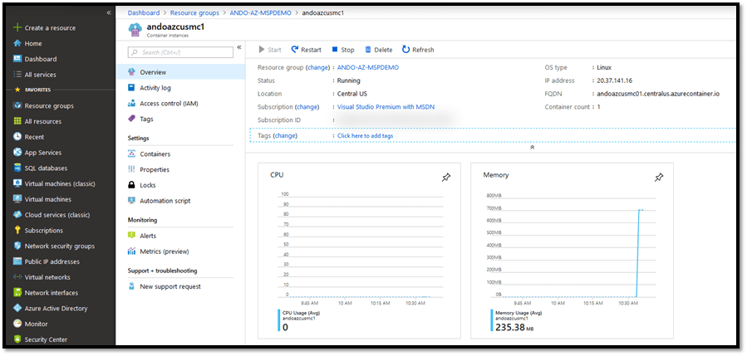Click the Create a resource plus icon

pos(17,27)
